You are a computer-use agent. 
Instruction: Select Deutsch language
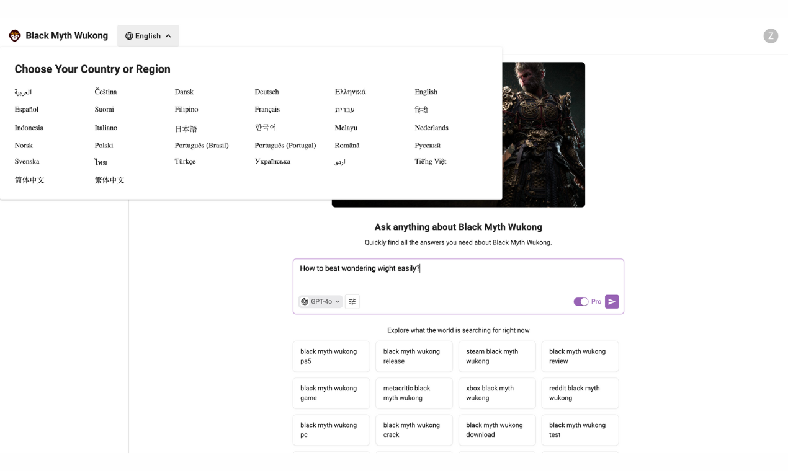pos(267,92)
